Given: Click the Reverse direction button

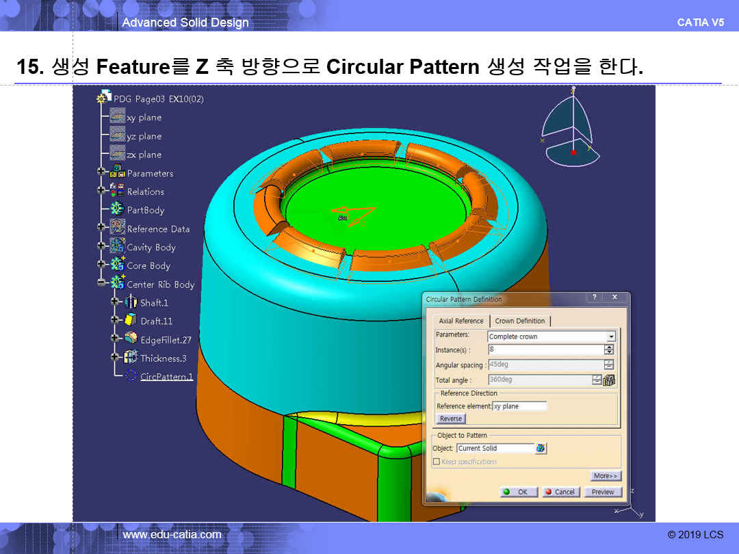Looking at the screenshot, I should 450,419.
